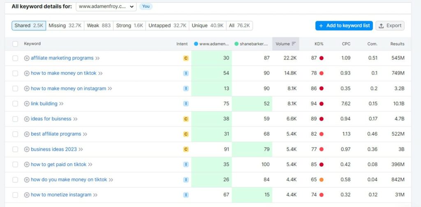Select the All 76.2K tab

(x=239, y=26)
